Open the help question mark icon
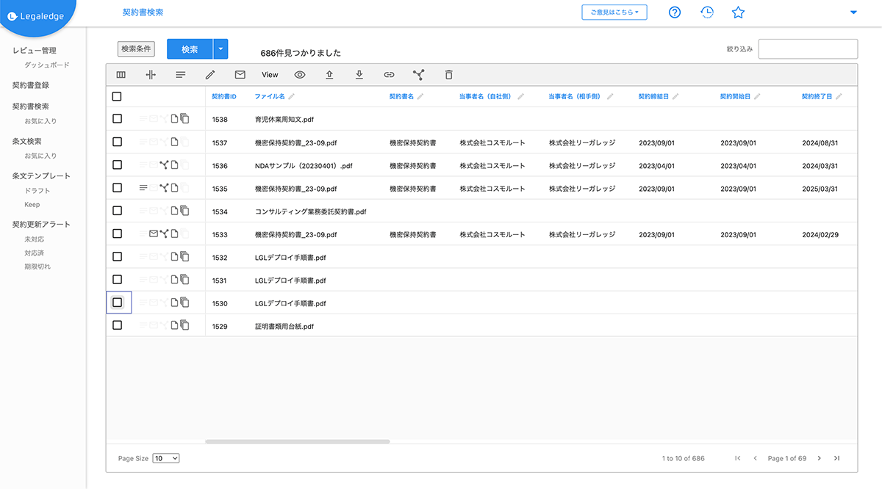Screen dimensions: 882x489 [675, 12]
